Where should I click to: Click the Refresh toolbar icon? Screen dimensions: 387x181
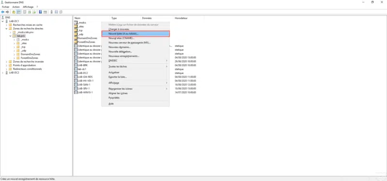pos(30,12)
